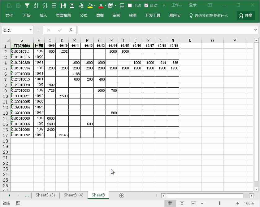260x207 pixels.
Task: Add a new sheet with the plus icon
Action: tap(122, 195)
